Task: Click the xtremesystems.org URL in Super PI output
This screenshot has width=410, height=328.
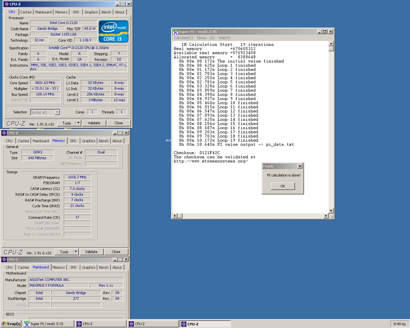Action: pyautogui.click(x=211, y=161)
